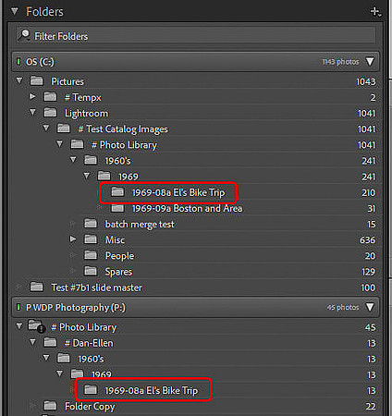Select the Test #7b1 slide master folder

point(96,288)
